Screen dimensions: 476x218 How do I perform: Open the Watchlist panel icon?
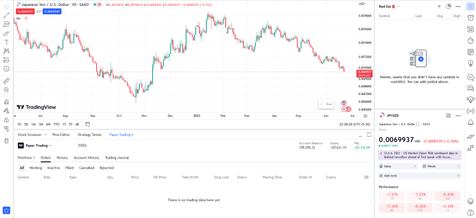pos(470,7)
